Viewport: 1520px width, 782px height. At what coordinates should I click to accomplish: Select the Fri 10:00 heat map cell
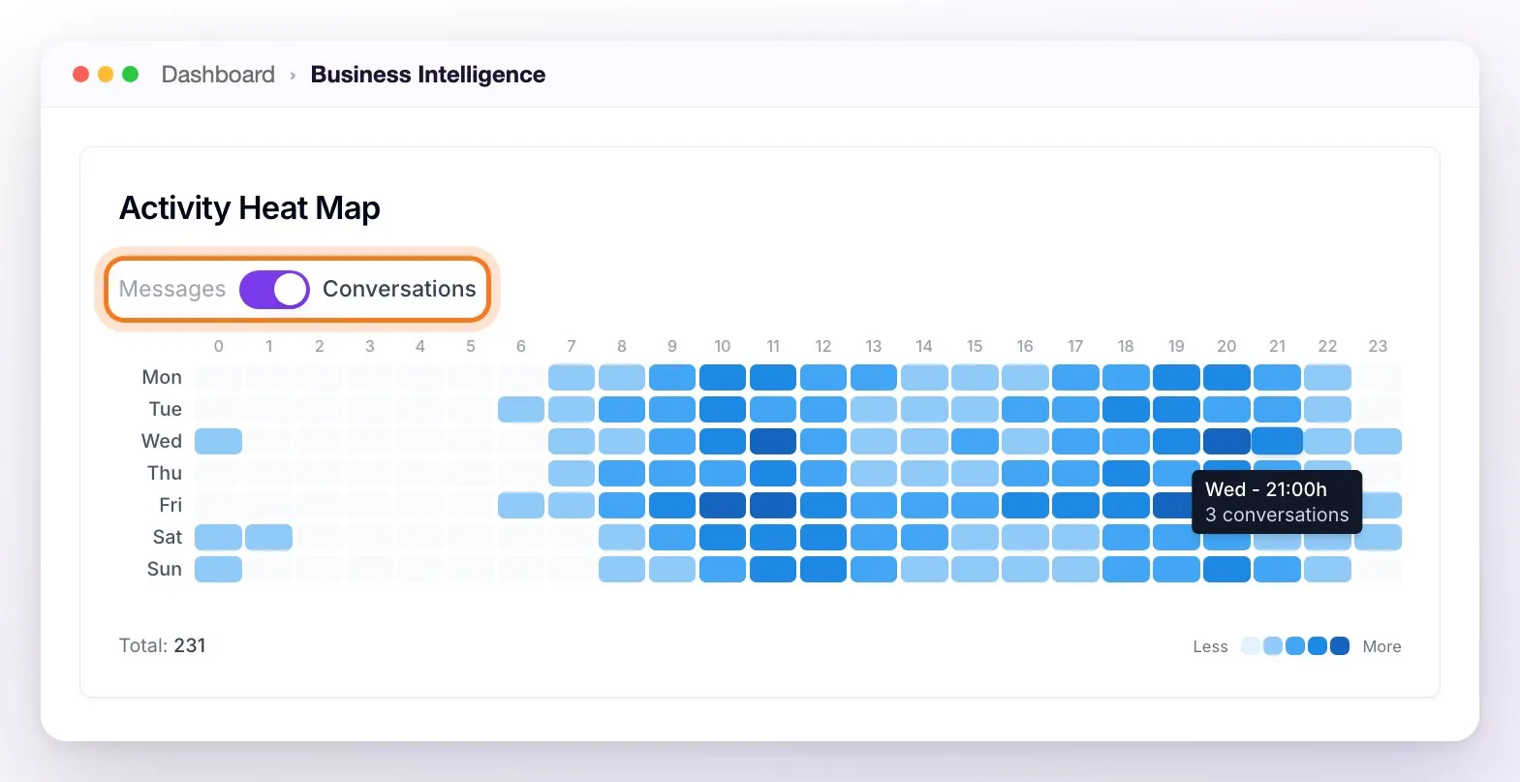point(723,505)
